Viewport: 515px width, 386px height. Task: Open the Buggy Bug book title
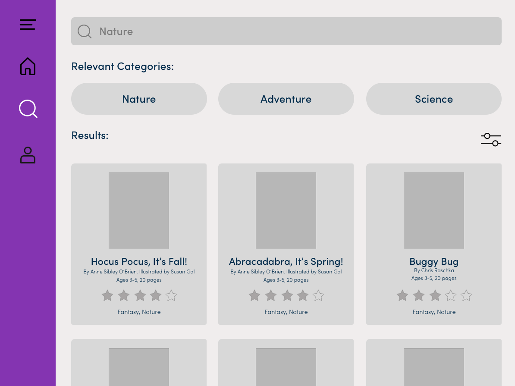click(433, 261)
